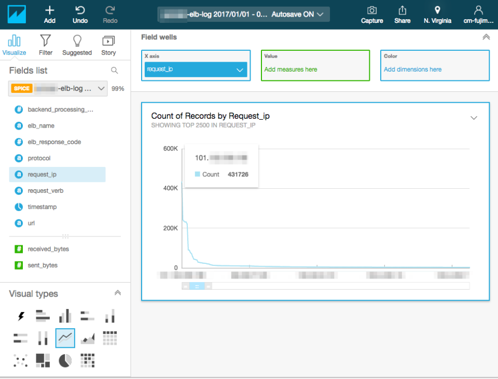The width and height of the screenshot is (498, 379).
Task: Select the vertical bar chart visual type
Action: [65, 316]
